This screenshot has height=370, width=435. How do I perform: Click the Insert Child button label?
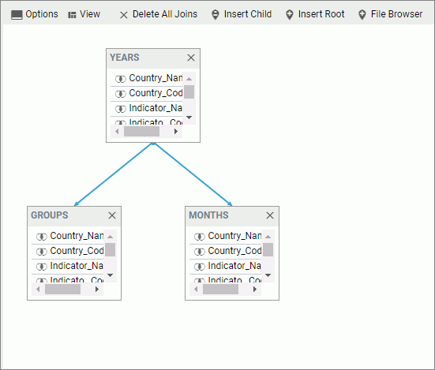(x=248, y=14)
